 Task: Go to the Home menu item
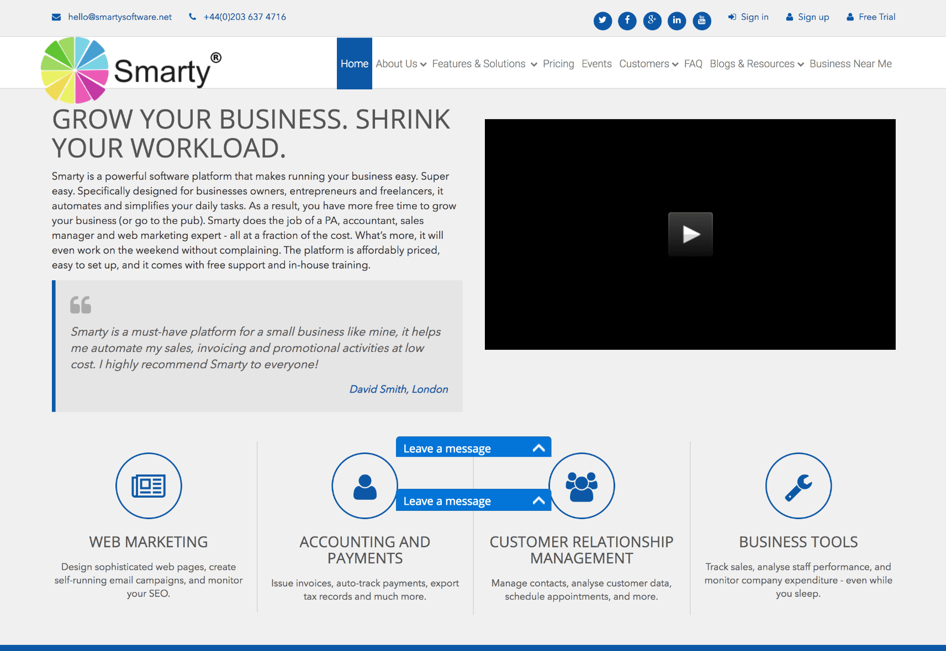[355, 63]
